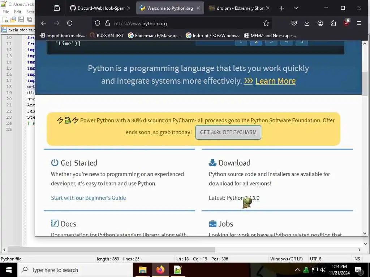Open the Firefox downloads panel
This screenshot has width=370, height=277.
(x=307, y=23)
